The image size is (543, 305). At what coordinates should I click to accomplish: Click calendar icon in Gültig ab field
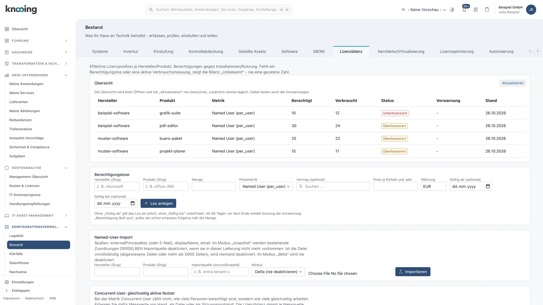[x=488, y=186]
